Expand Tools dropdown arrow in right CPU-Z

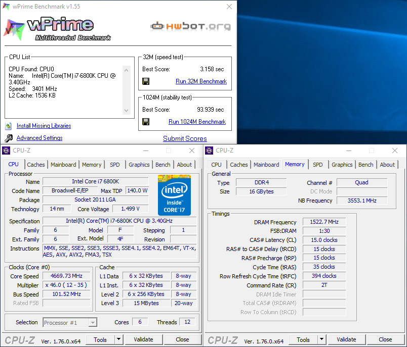(321, 339)
